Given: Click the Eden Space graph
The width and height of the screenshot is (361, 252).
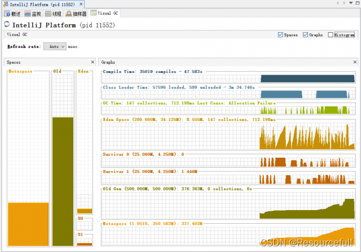Looking at the screenshot, I should [x=228, y=136].
